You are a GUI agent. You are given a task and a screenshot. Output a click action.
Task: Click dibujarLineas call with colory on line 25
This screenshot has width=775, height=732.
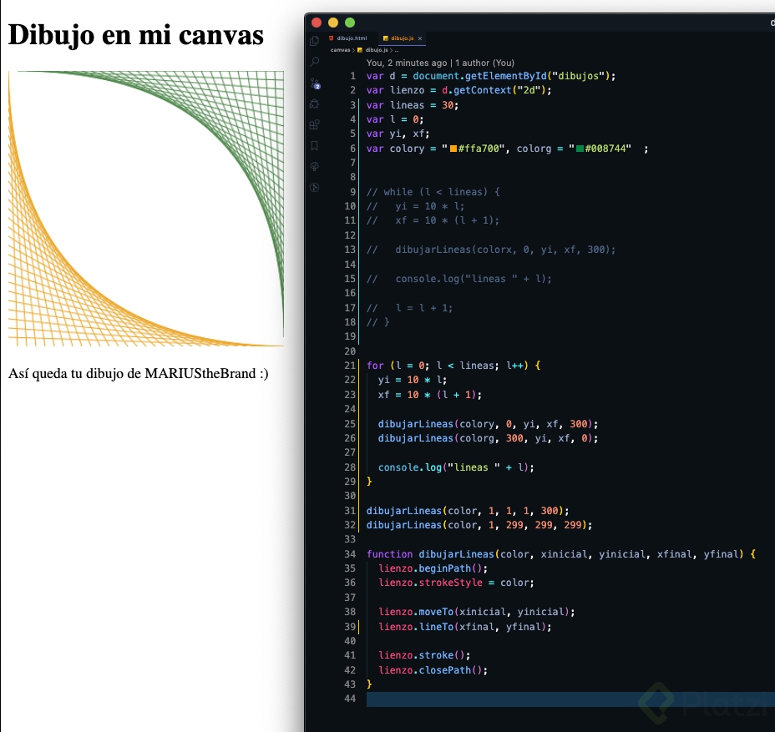[x=488, y=424]
